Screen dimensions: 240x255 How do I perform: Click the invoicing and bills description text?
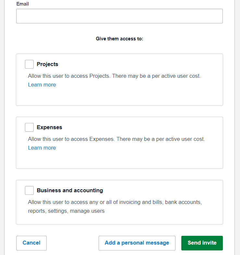[115, 207]
